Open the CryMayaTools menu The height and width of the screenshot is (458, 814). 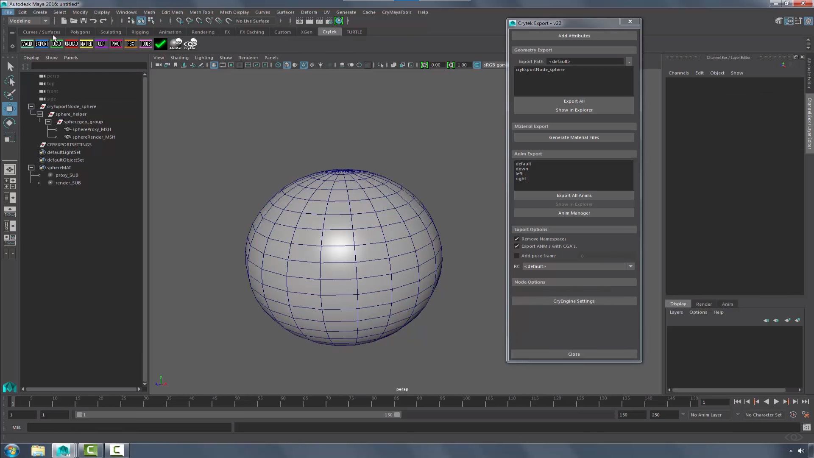click(396, 12)
